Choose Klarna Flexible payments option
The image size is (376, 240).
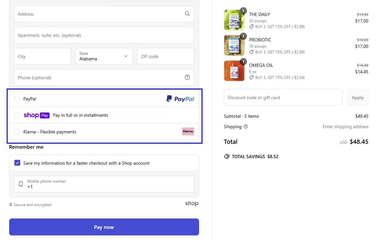click(x=17, y=132)
